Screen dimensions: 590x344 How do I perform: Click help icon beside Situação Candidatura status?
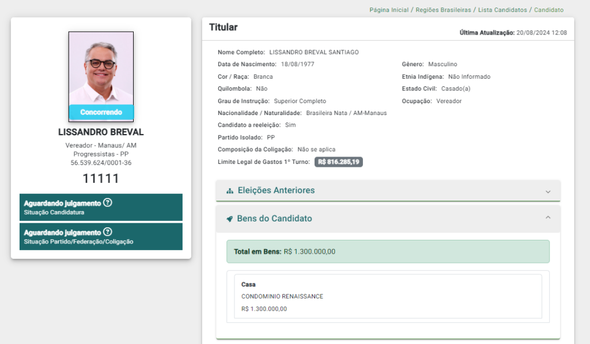[x=107, y=203]
